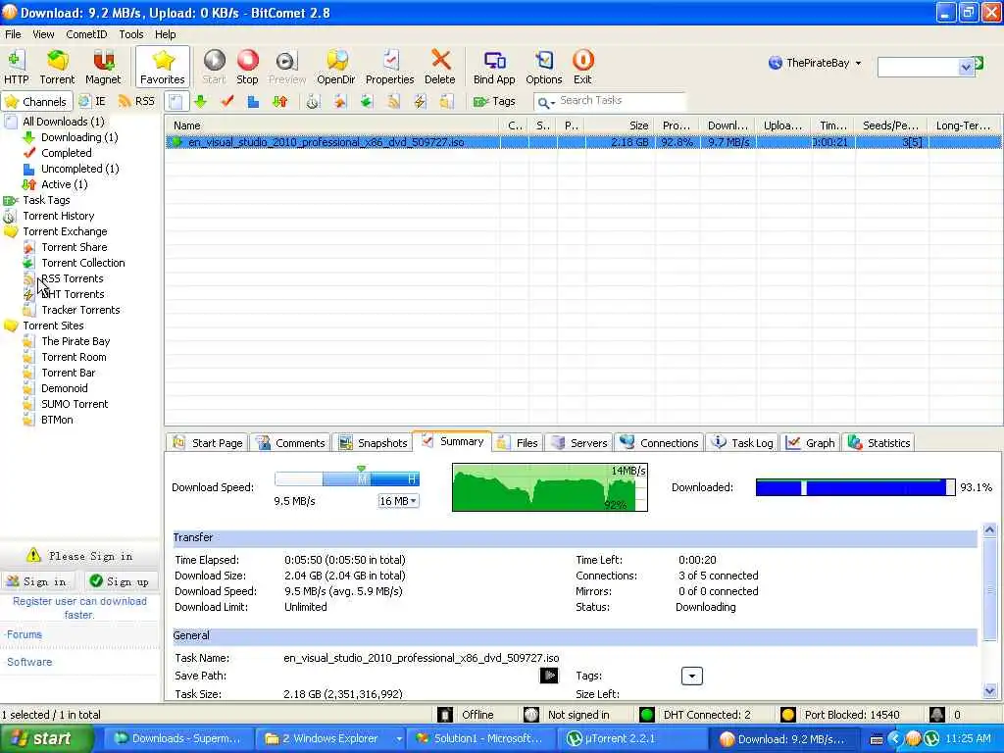Open the download directory with OpenDir
Viewport: 1004px width, 753px height.
pyautogui.click(x=335, y=67)
